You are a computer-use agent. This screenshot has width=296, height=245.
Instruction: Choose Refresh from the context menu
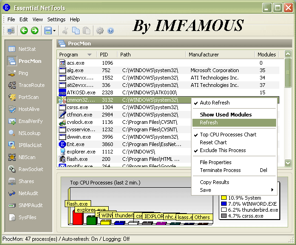[x=234, y=122]
